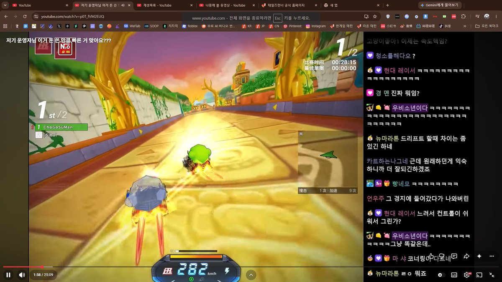Toggle subtitles CC button

click(x=454, y=275)
